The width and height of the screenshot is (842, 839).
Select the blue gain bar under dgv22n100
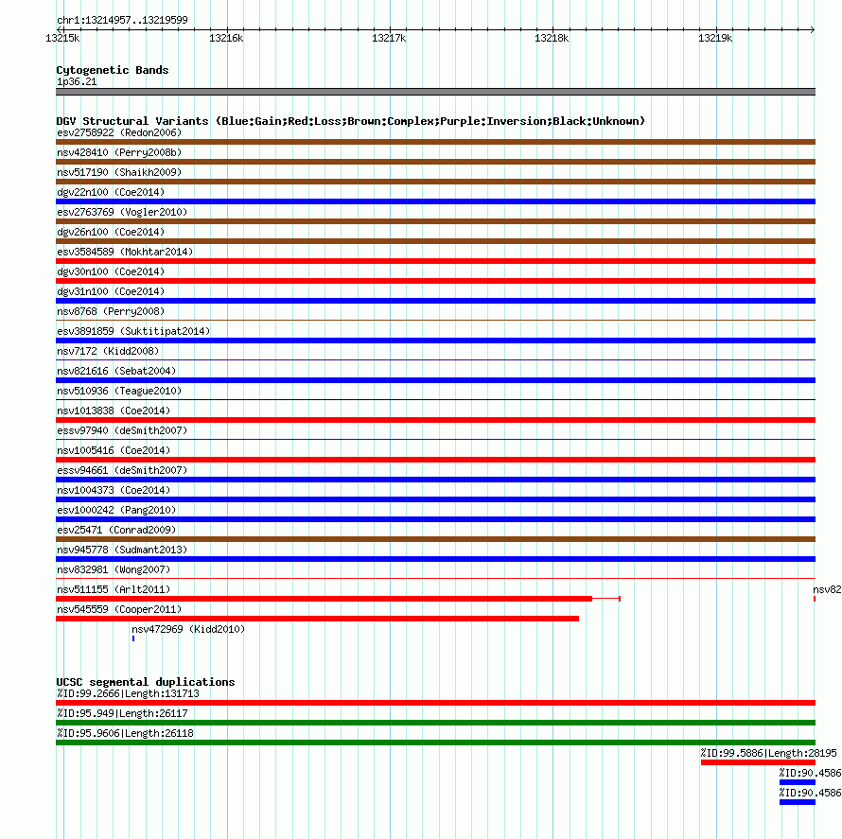pos(435,201)
